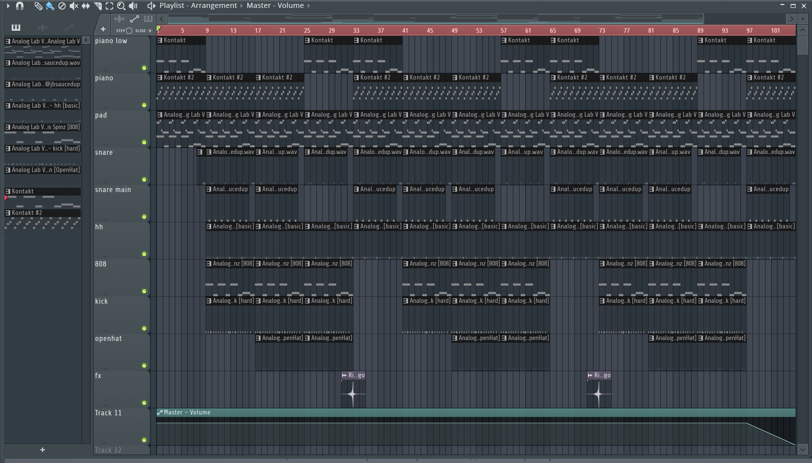Toggle the STEP editing mode
812x463 pixels.
pyautogui.click(x=129, y=30)
